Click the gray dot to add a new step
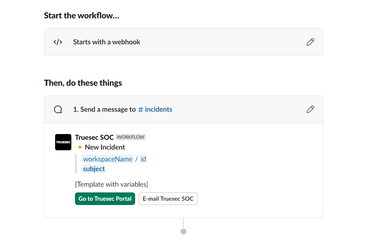Viewport: 374px width, 245px height. (x=183, y=231)
